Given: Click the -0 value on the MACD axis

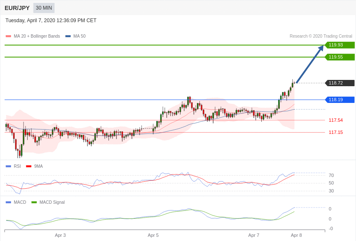Looking at the screenshot, I should pos(331,228).
